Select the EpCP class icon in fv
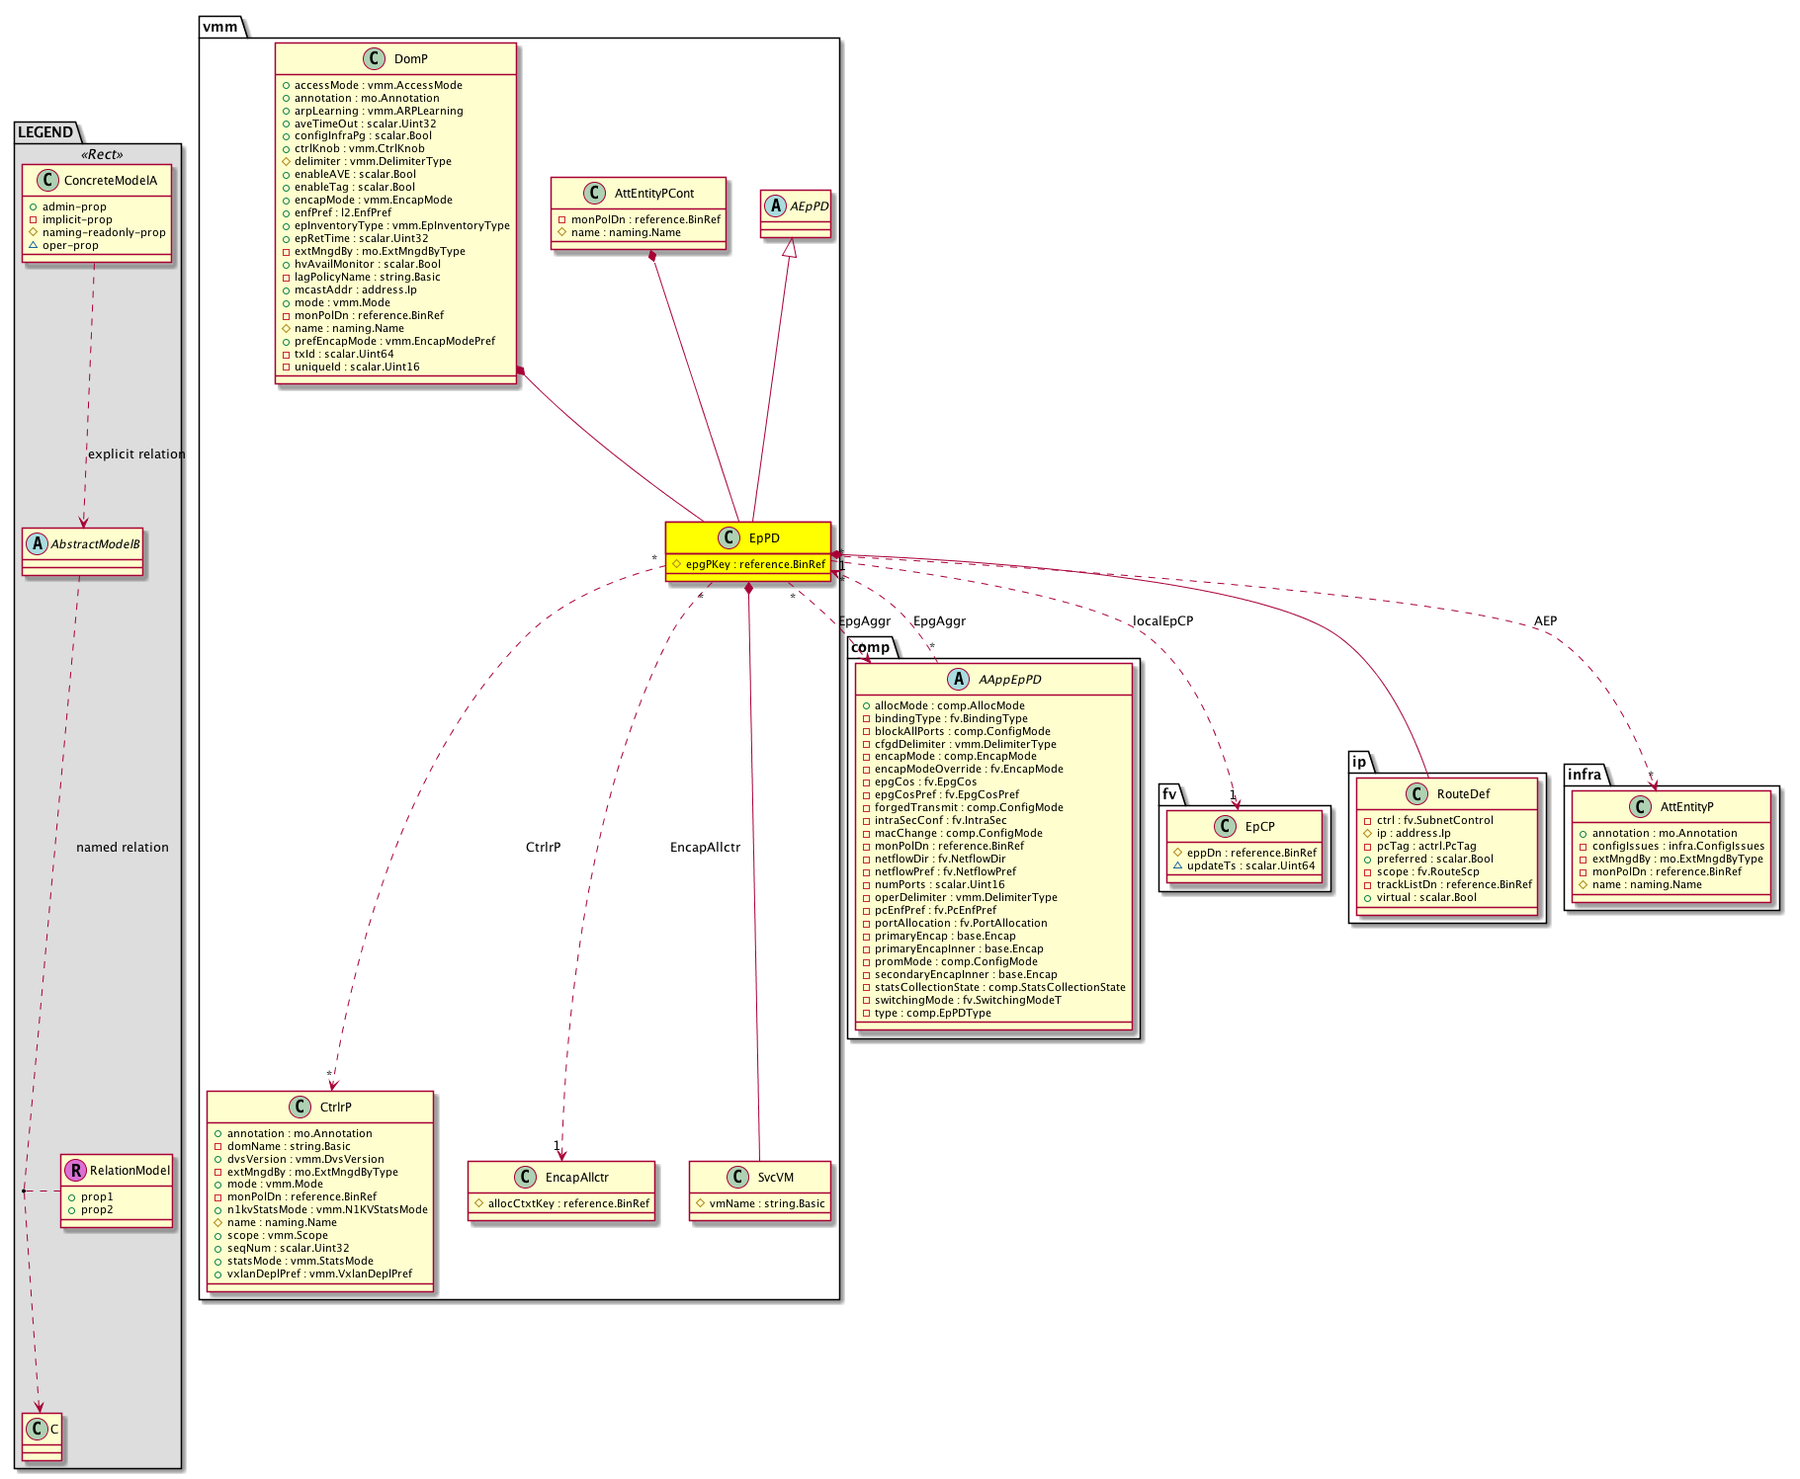 (x=1225, y=826)
